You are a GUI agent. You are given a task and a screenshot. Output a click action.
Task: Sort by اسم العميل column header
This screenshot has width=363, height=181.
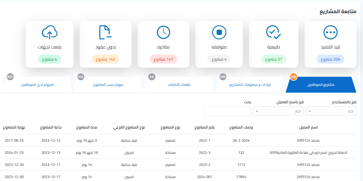(308, 127)
